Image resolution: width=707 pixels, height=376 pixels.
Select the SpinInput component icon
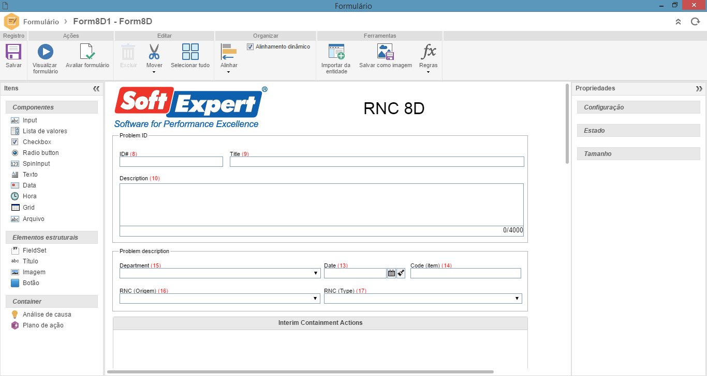tap(15, 164)
